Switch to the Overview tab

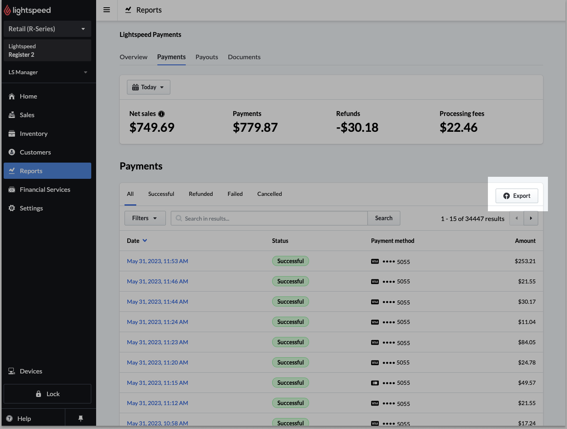pos(133,57)
